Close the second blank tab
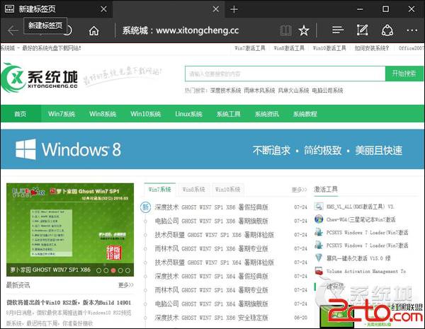 tap(216, 9)
